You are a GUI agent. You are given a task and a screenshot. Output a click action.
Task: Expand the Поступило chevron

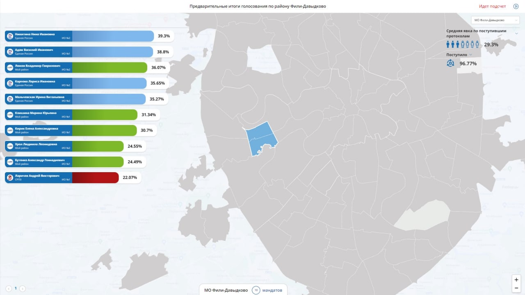[x=471, y=55]
